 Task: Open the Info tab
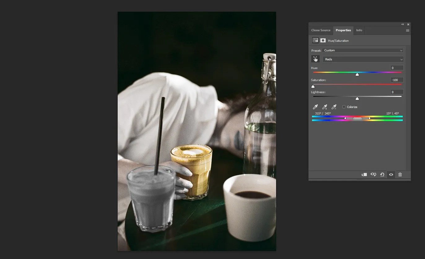click(x=359, y=30)
